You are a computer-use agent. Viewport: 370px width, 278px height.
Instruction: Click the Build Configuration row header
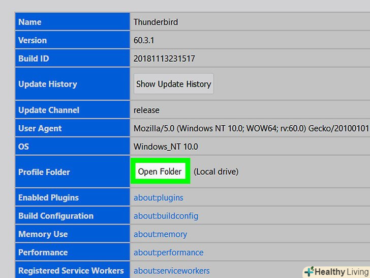point(73,215)
